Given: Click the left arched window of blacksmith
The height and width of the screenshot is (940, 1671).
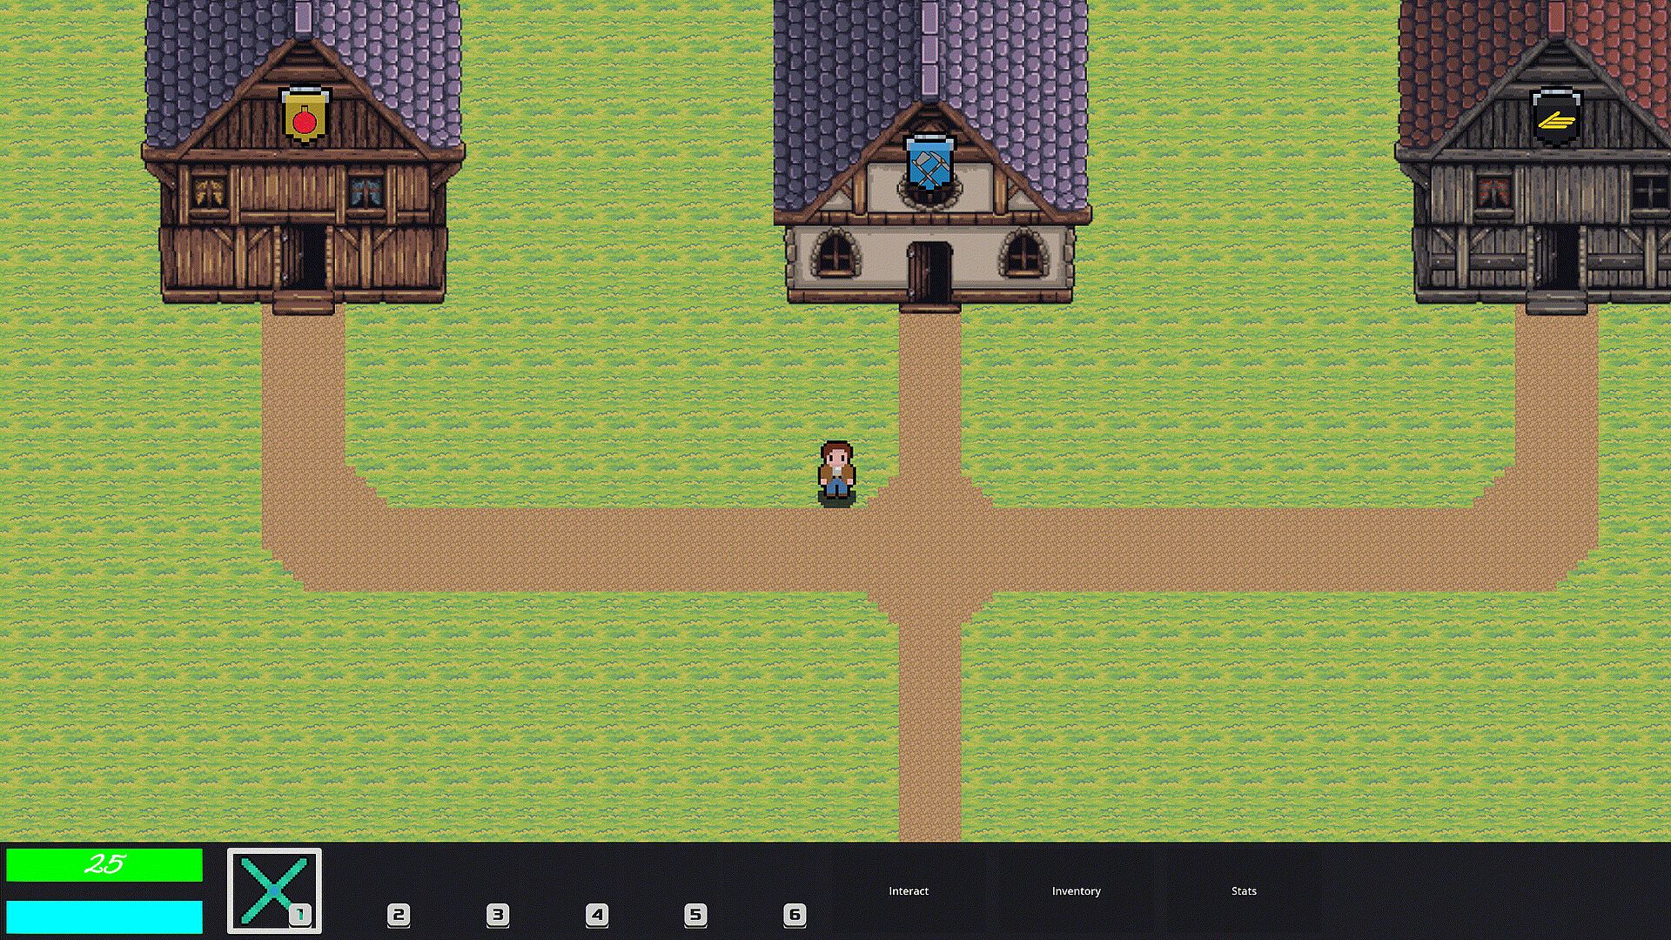Looking at the screenshot, I should [x=835, y=253].
